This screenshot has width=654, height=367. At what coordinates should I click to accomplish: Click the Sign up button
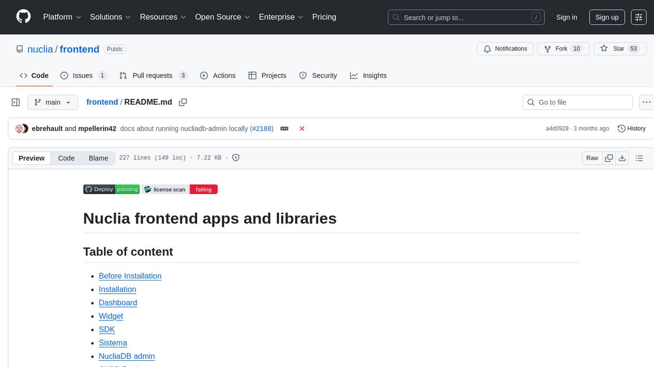[x=607, y=17]
